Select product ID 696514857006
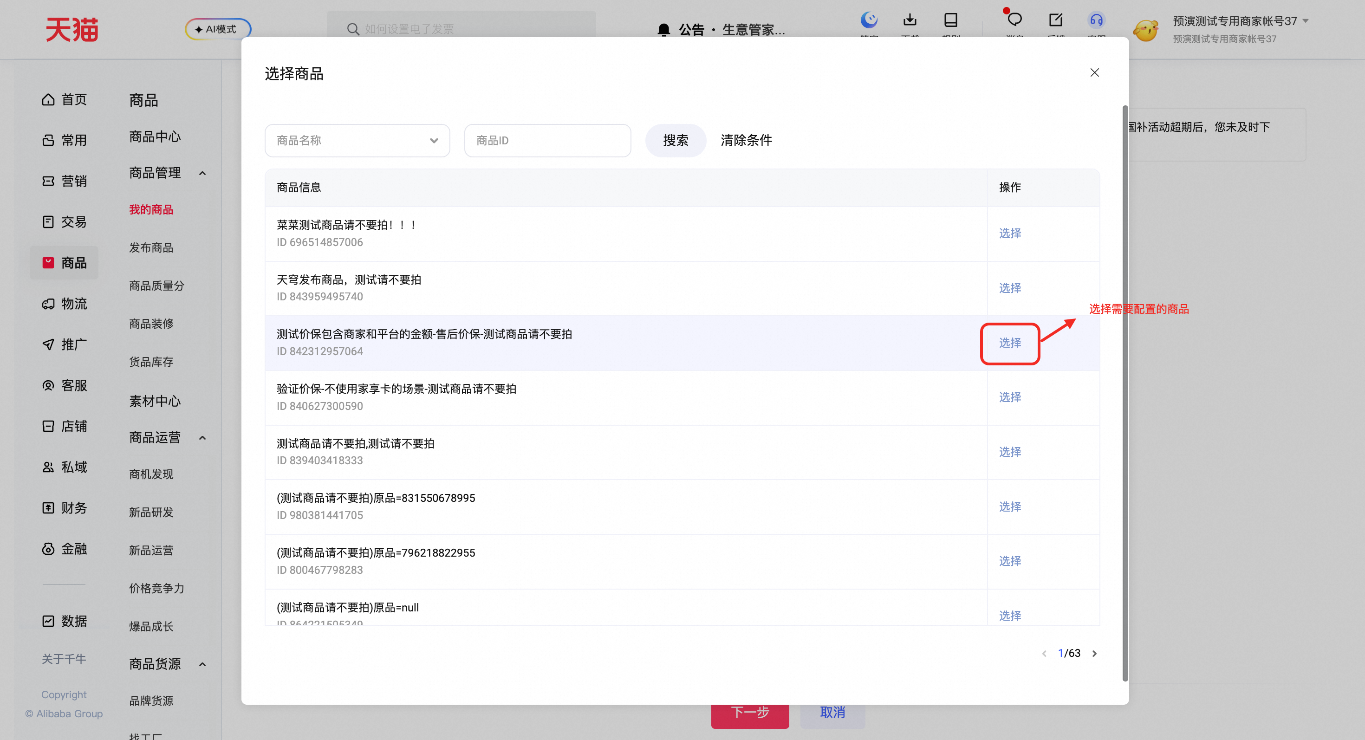 tap(1010, 233)
